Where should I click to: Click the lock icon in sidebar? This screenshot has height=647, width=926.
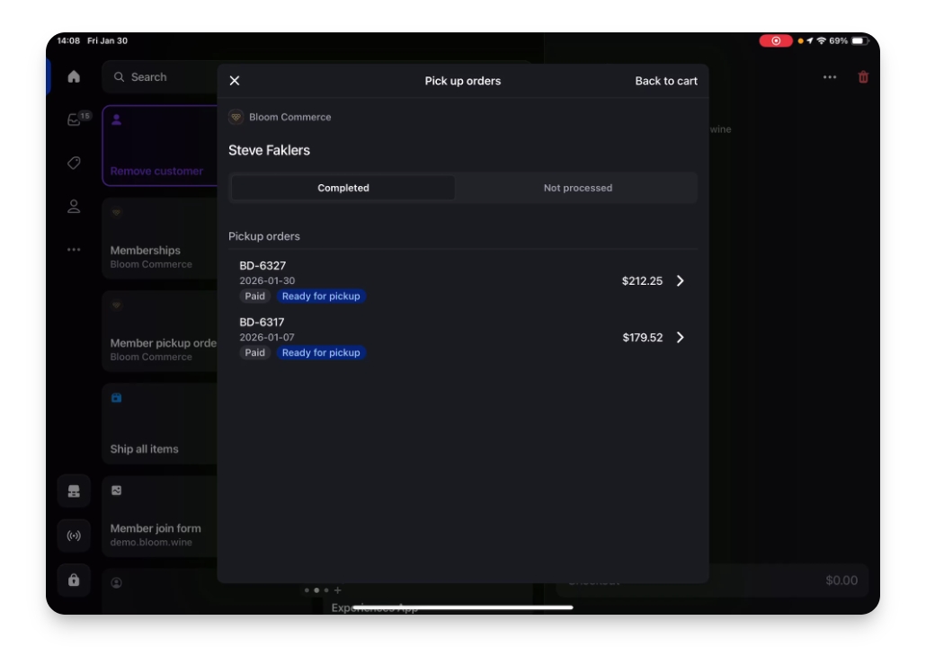coord(74,580)
